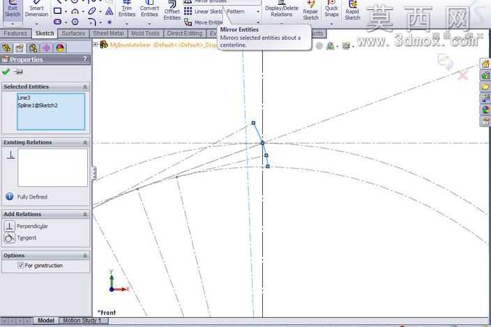The width and height of the screenshot is (491, 327).
Task: Open the Quick Snaps dropdown arrow
Action: pyautogui.click(x=331, y=24)
